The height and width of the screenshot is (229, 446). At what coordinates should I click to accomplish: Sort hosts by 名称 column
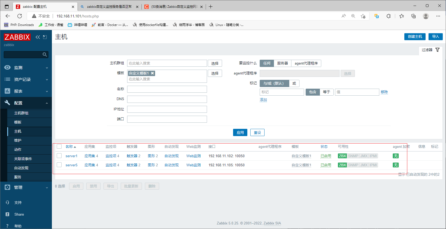point(71,147)
